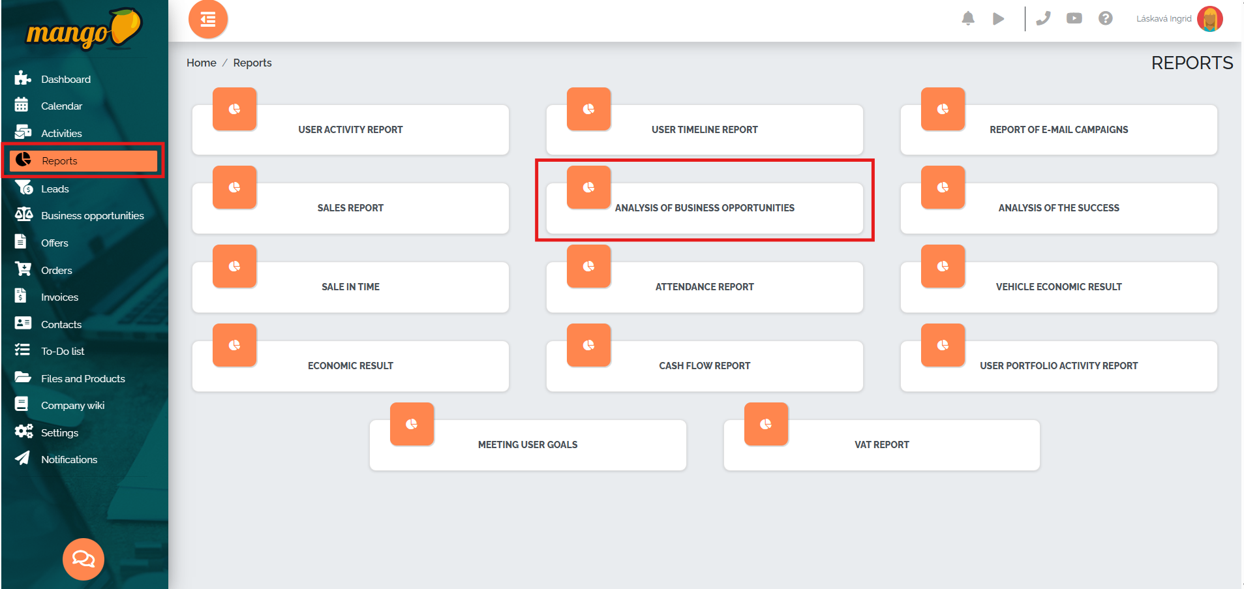Viewport: 1244px width, 589px height.
Task: Open Business opportunities in sidebar
Action: [92, 215]
